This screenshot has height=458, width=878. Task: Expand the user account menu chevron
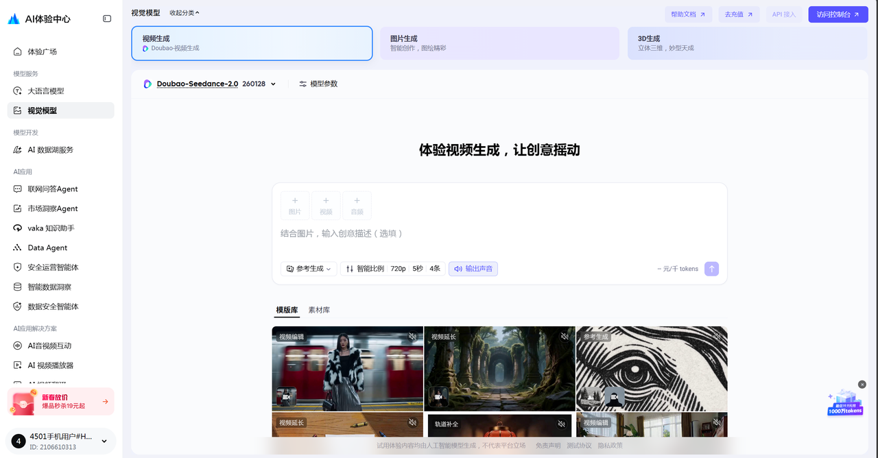pyautogui.click(x=104, y=442)
